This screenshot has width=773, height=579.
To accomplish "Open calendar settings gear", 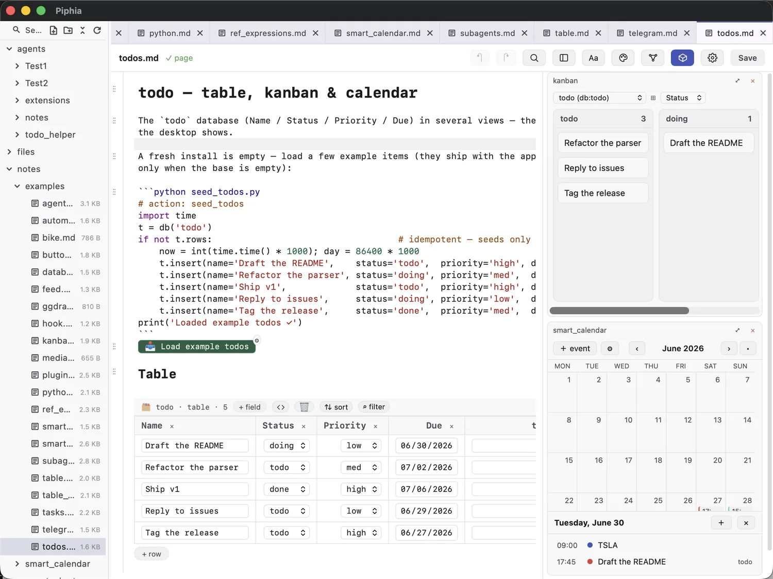I will [x=610, y=349].
